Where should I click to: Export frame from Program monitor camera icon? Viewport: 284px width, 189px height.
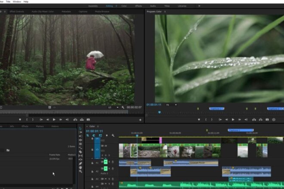[267, 119]
